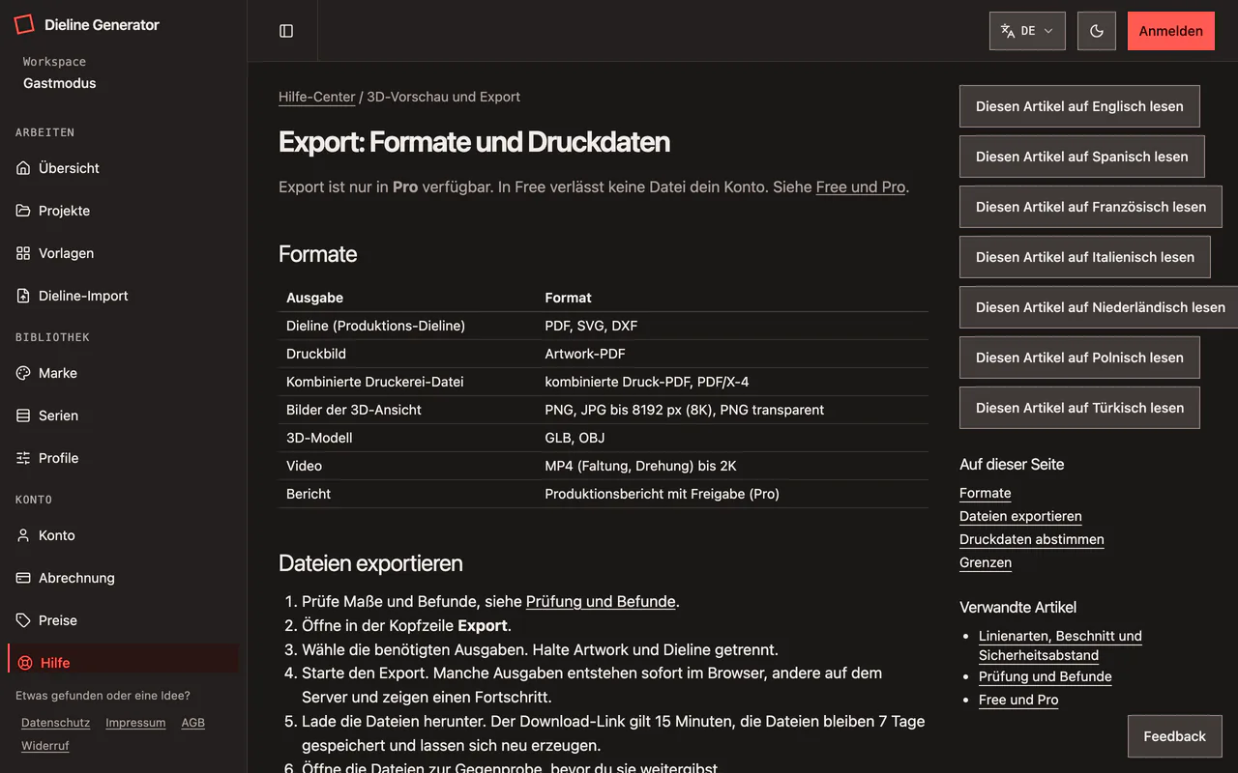Open Profile sliders icon

click(x=23, y=458)
